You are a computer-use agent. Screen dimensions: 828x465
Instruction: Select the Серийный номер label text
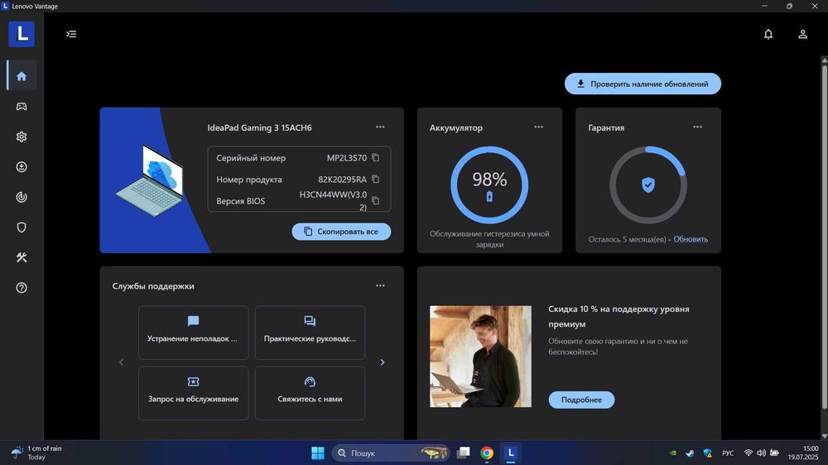click(x=251, y=158)
